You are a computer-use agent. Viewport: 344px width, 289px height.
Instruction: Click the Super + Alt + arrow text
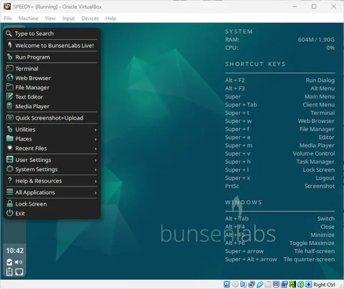click(251, 259)
